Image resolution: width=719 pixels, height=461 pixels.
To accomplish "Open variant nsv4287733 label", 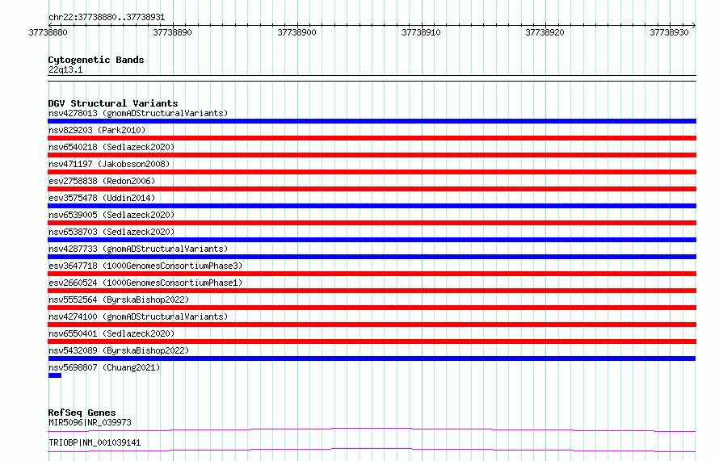I will coord(138,249).
